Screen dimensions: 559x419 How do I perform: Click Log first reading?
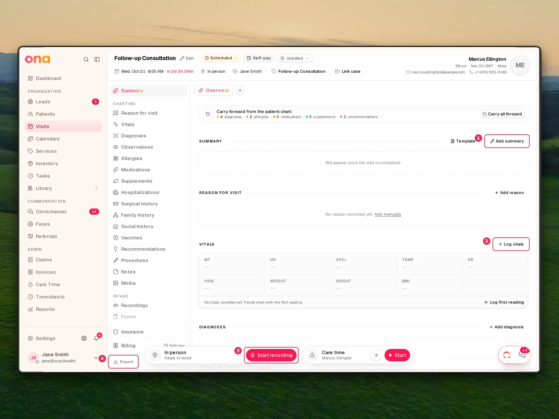pos(504,302)
